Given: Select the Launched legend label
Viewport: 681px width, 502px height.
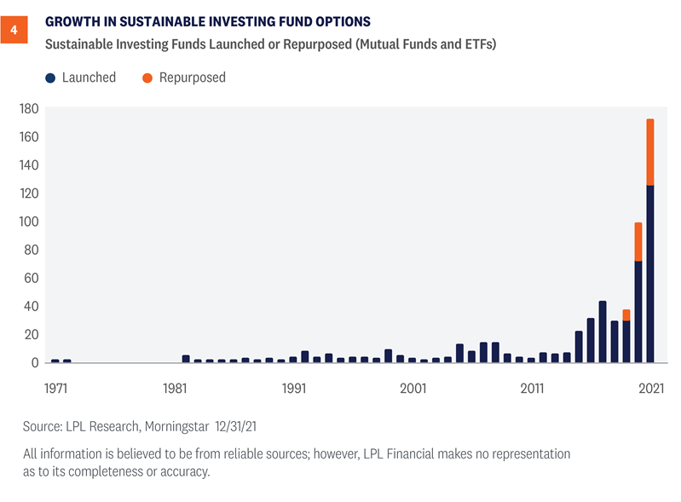Looking at the screenshot, I should [x=89, y=78].
